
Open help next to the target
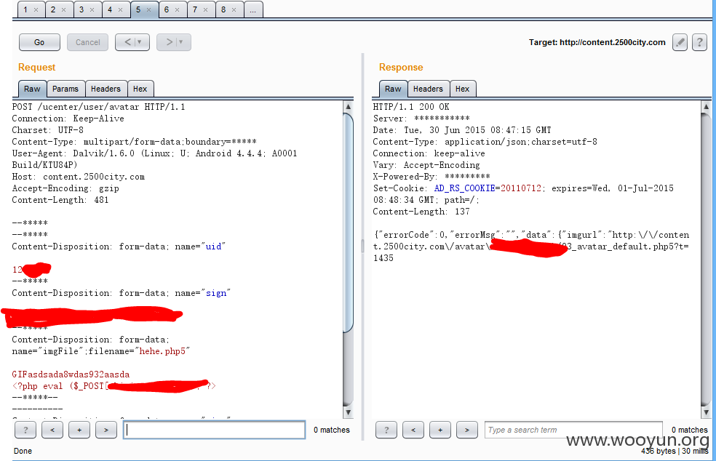[x=699, y=42]
